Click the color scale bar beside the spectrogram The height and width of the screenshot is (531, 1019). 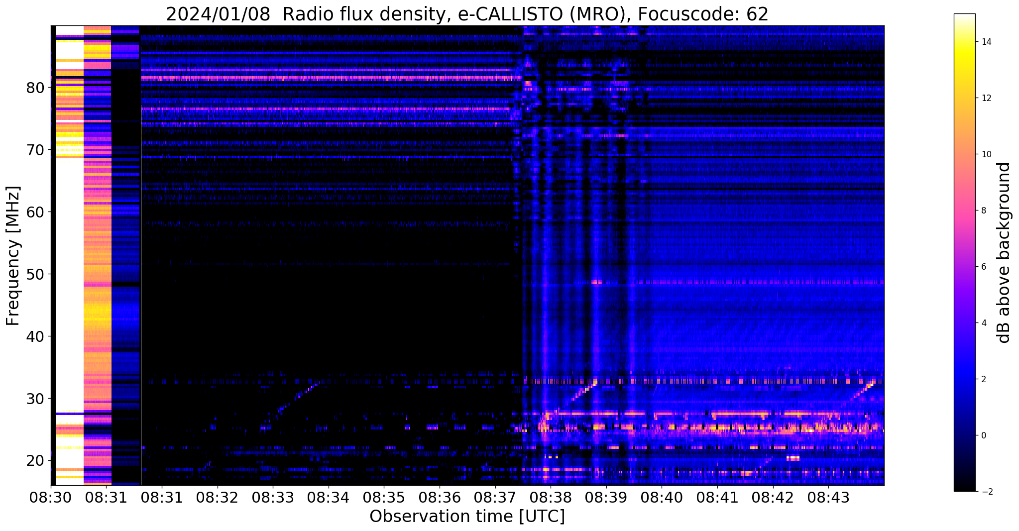click(x=964, y=252)
